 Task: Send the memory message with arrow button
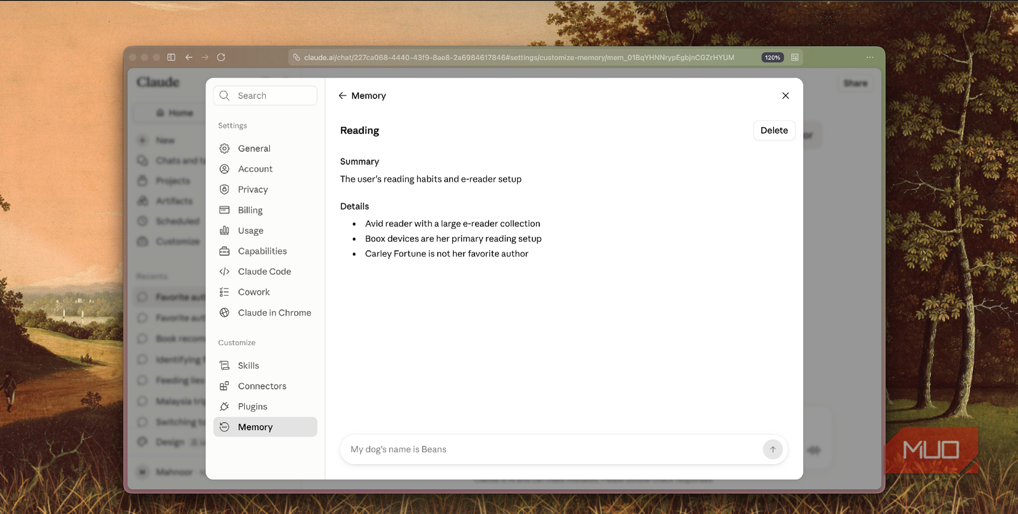click(772, 449)
